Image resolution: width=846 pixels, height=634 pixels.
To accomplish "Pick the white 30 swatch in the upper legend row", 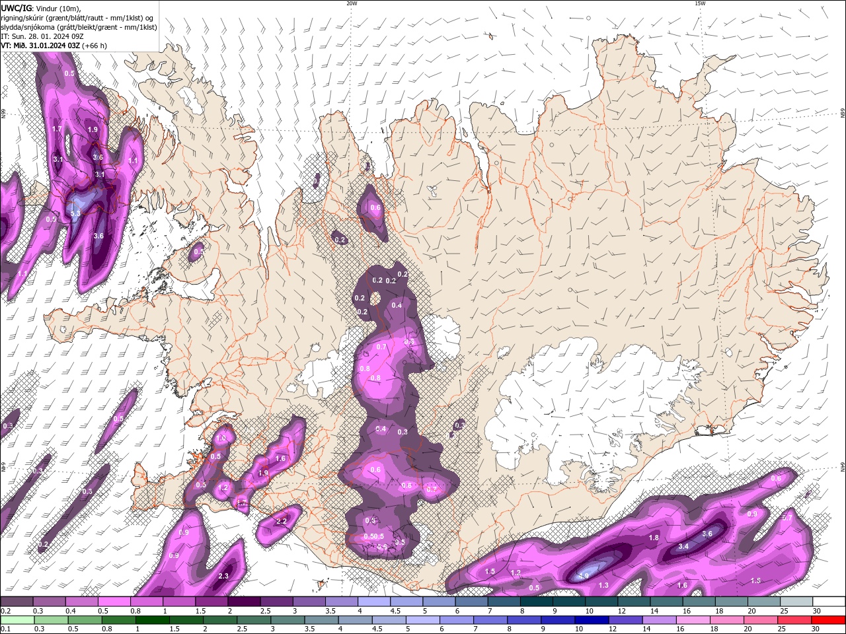I will coord(828,602).
